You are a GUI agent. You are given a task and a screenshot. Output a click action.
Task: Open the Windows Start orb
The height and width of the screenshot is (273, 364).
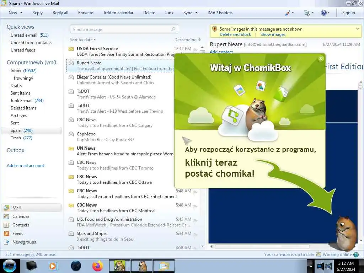coord(10,266)
